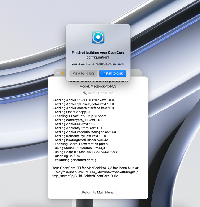Image resolution: width=200 pixels, height=207 pixels.
Task: Select the 'Adding AppleTopCaseInjector.kext 1.0.0' line
Action: (x=83, y=104)
